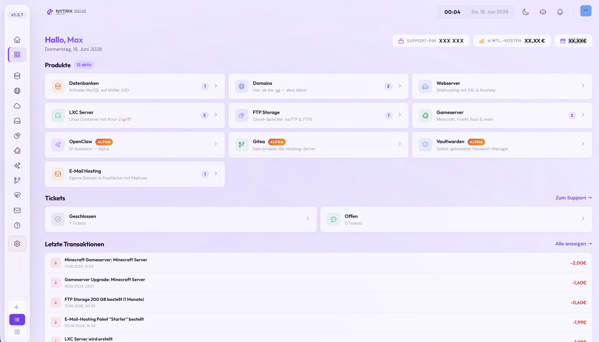This screenshot has height=342, width=599.
Task: Open the Offen tickets chevron
Action: [x=583, y=219]
